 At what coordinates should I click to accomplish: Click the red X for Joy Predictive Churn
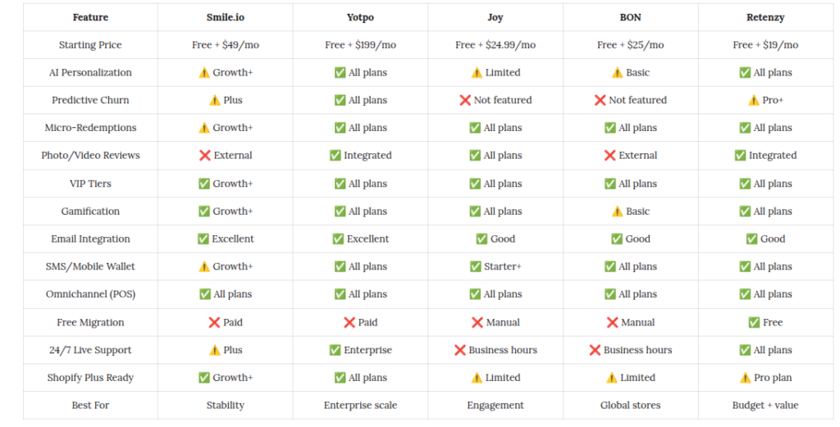[465, 100]
